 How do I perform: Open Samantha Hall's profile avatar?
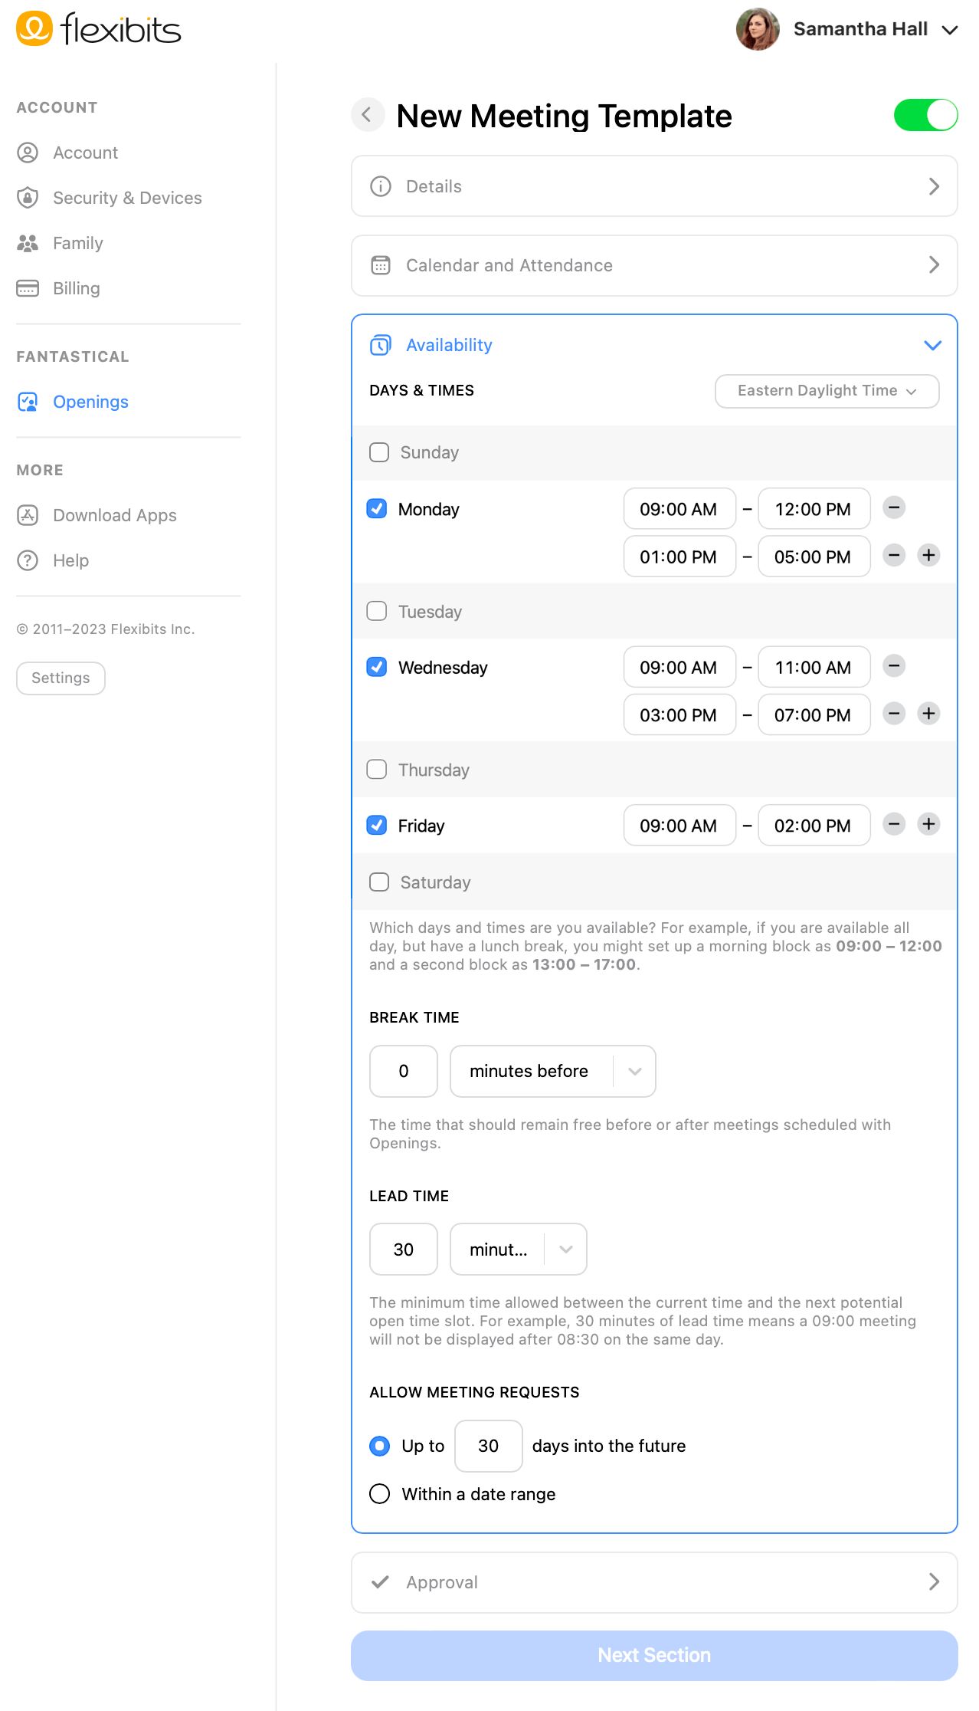click(758, 29)
